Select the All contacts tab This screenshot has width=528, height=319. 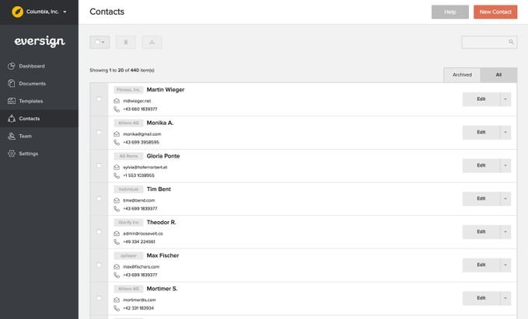[498, 75]
